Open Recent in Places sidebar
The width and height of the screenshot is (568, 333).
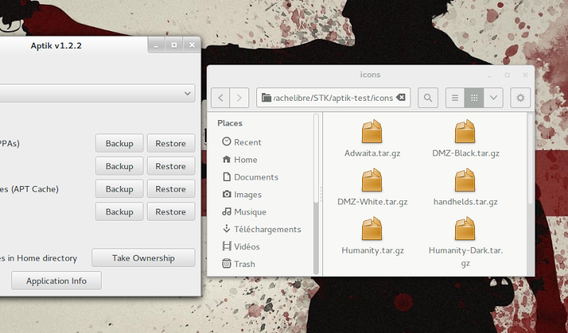tap(247, 142)
